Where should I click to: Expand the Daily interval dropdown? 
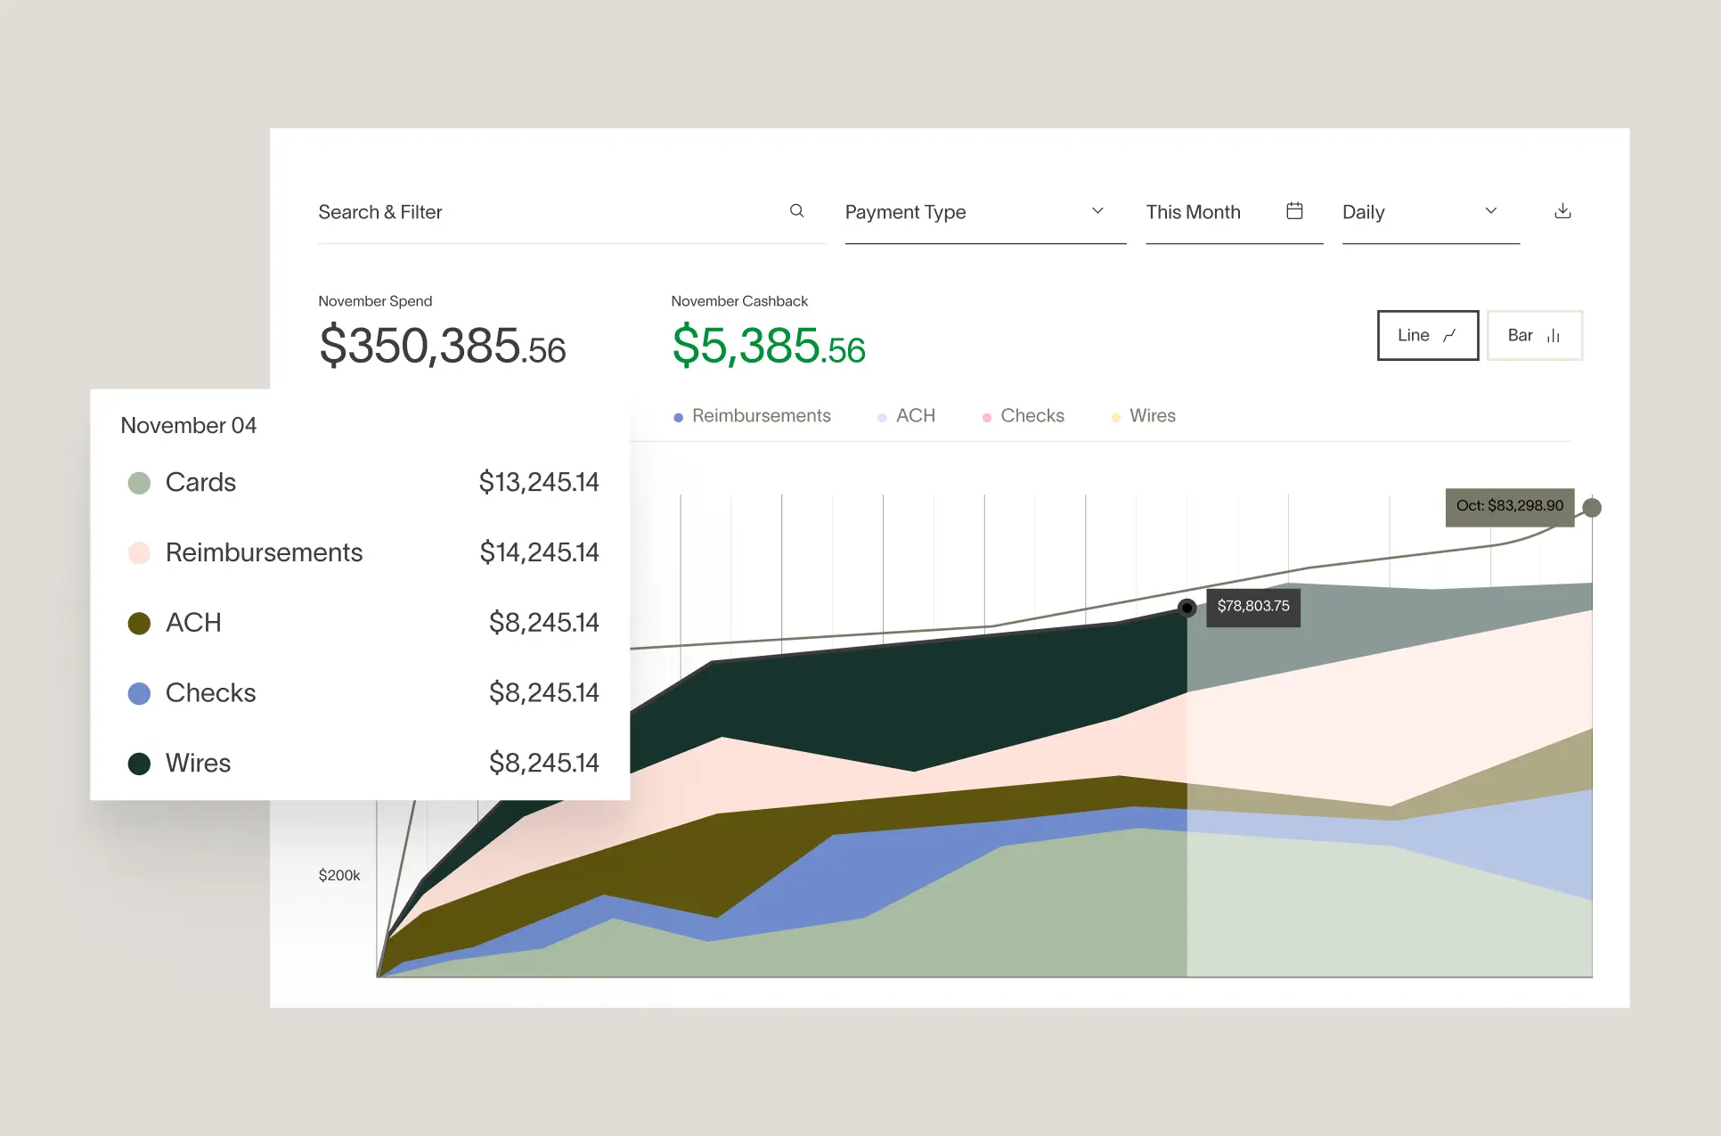1429,212
